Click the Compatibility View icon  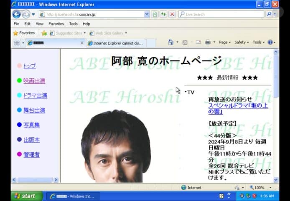click(x=155, y=14)
